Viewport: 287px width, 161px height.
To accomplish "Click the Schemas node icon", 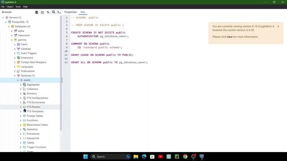I will pos(18,76).
